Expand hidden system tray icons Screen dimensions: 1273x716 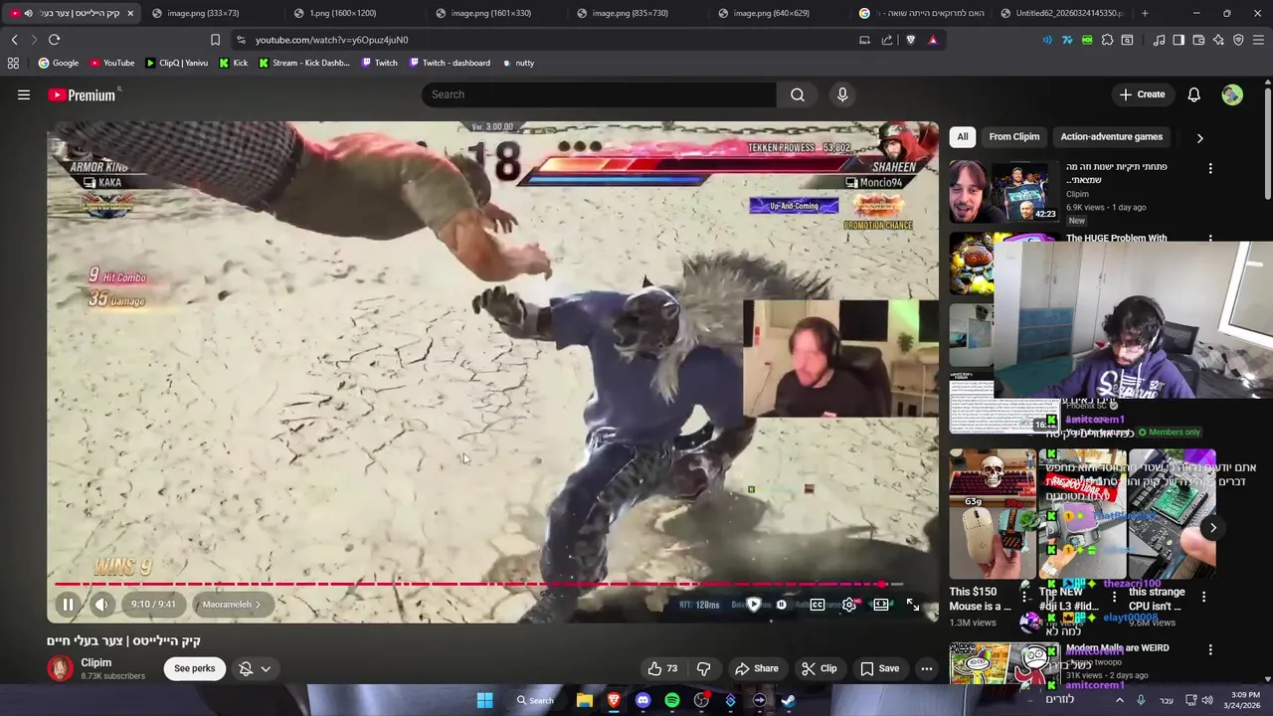coord(1119,700)
